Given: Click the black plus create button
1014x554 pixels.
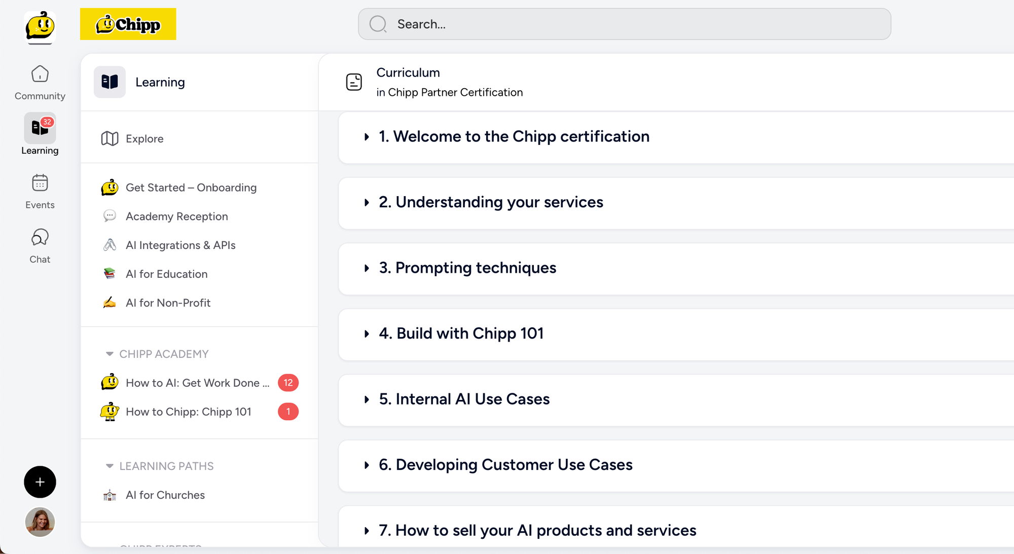Looking at the screenshot, I should (x=40, y=482).
